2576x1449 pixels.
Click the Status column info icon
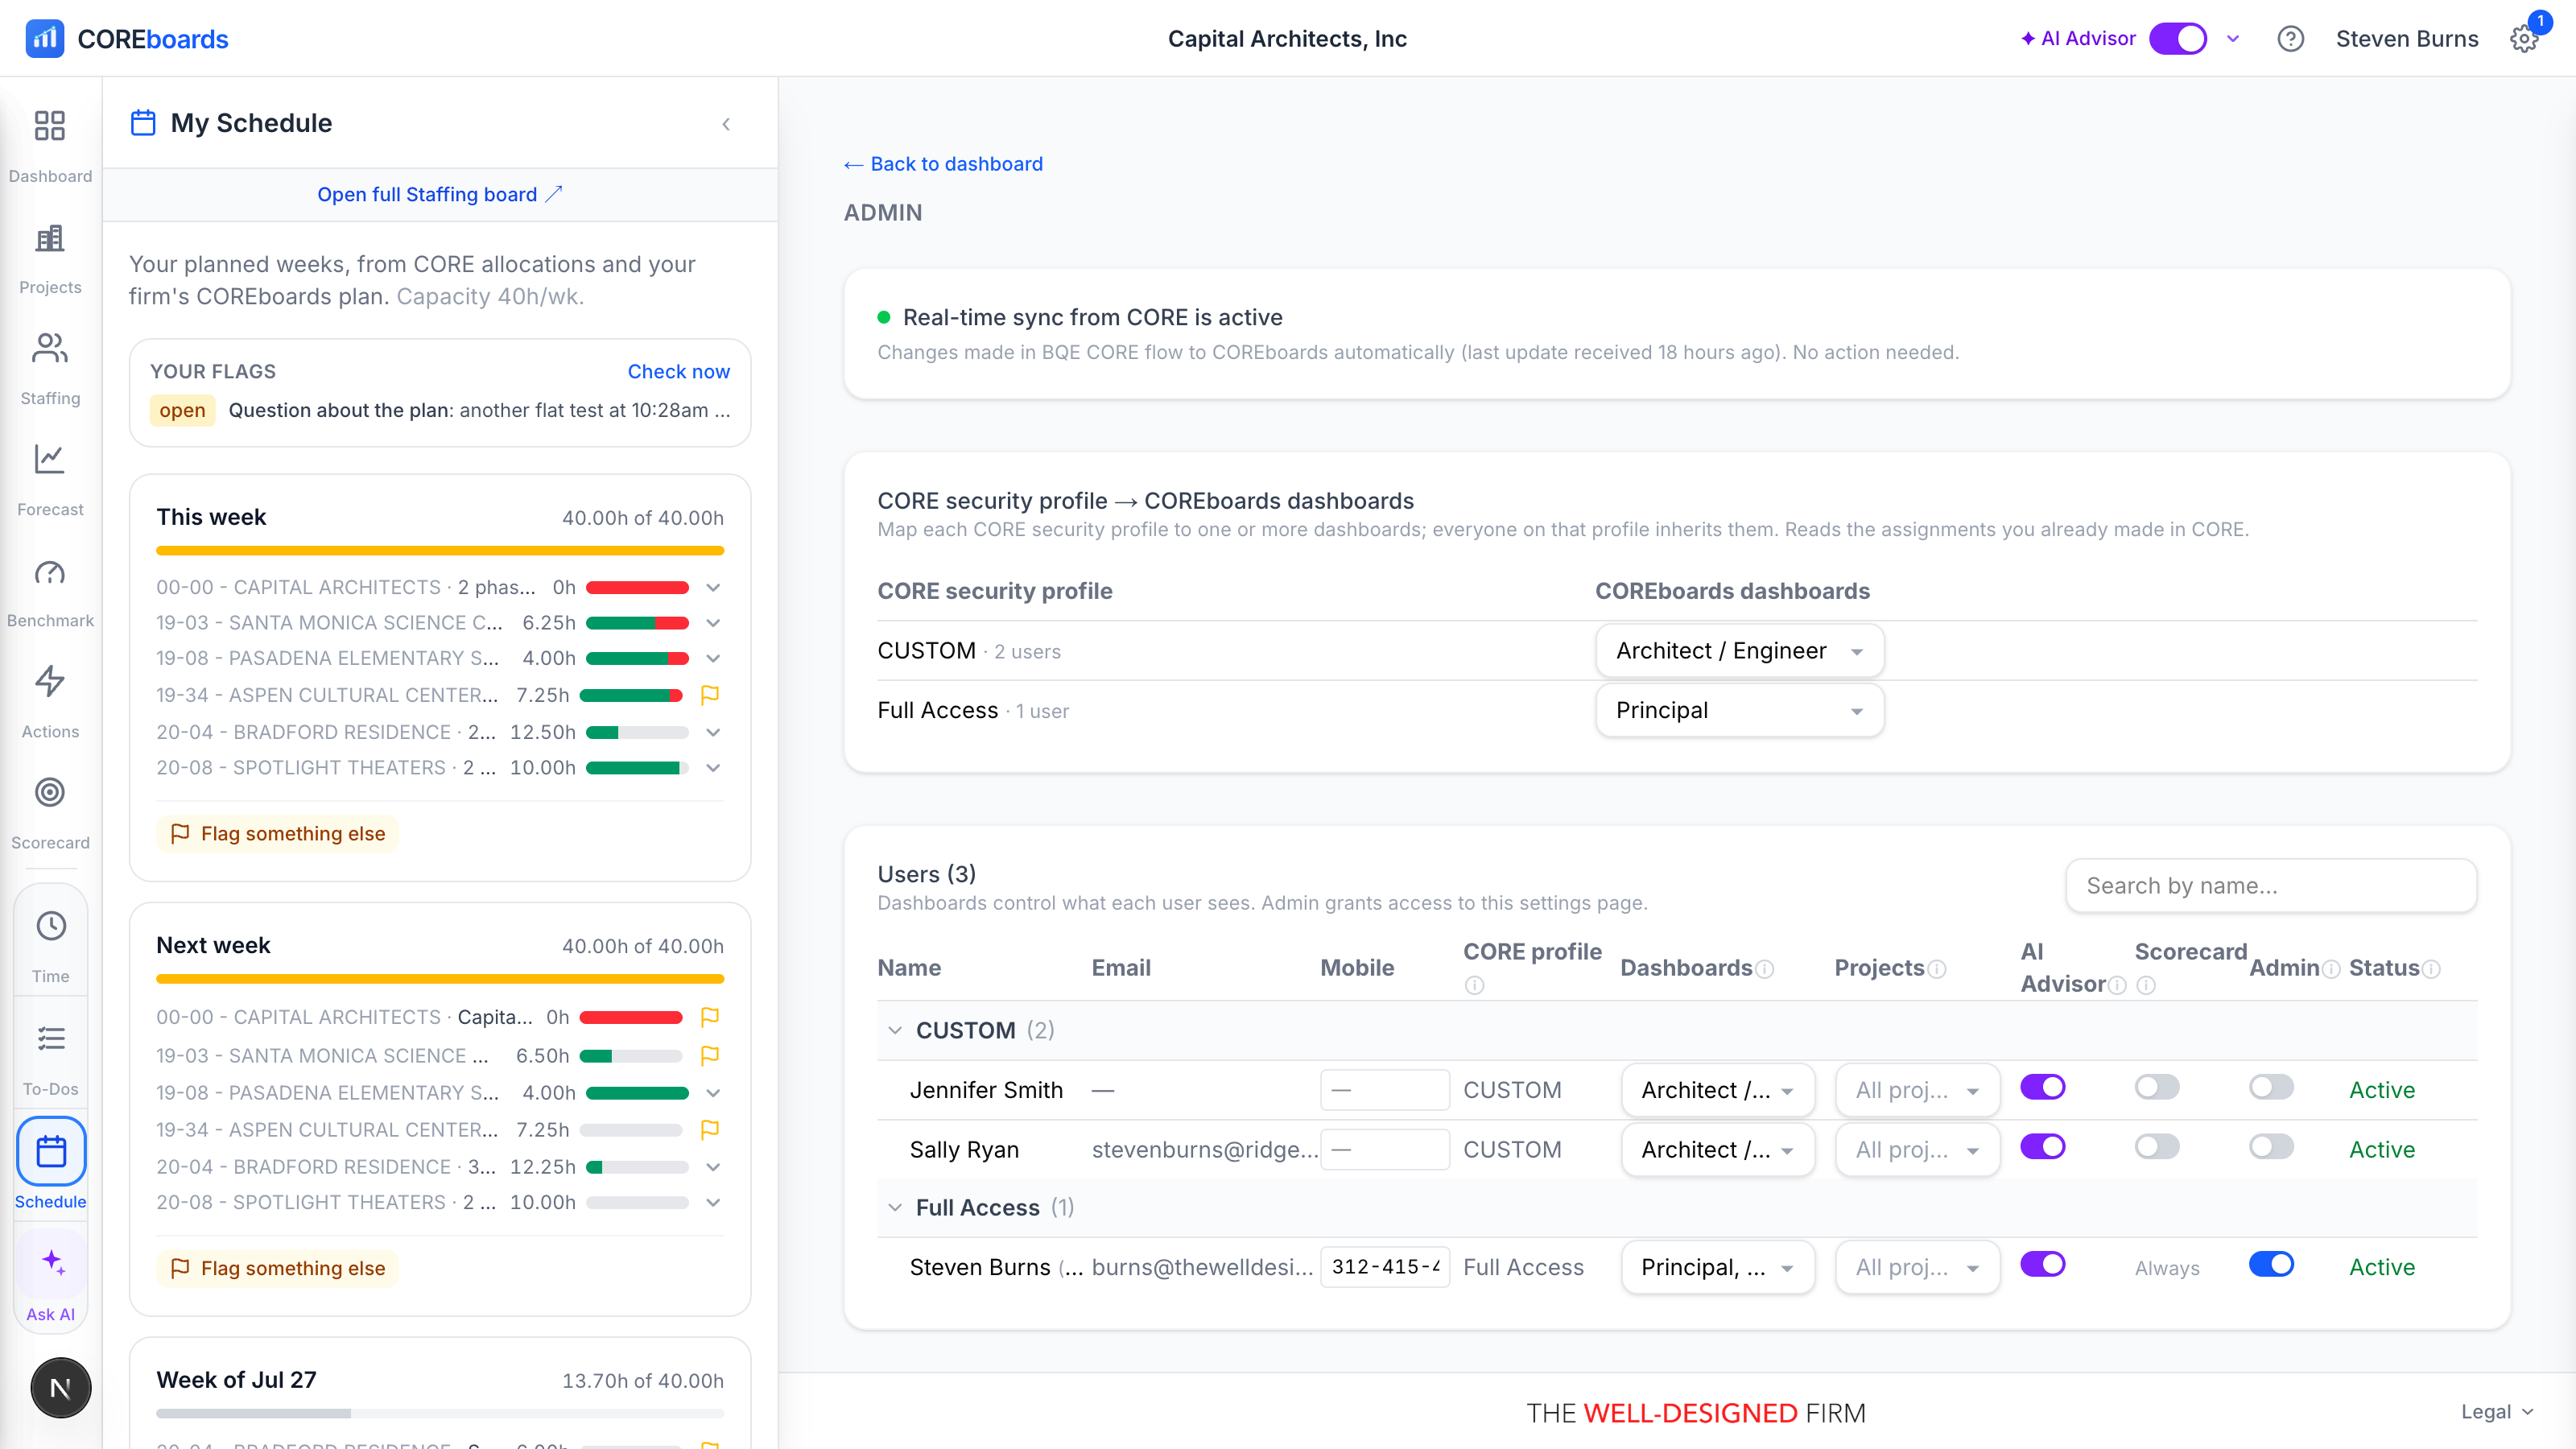point(2432,969)
